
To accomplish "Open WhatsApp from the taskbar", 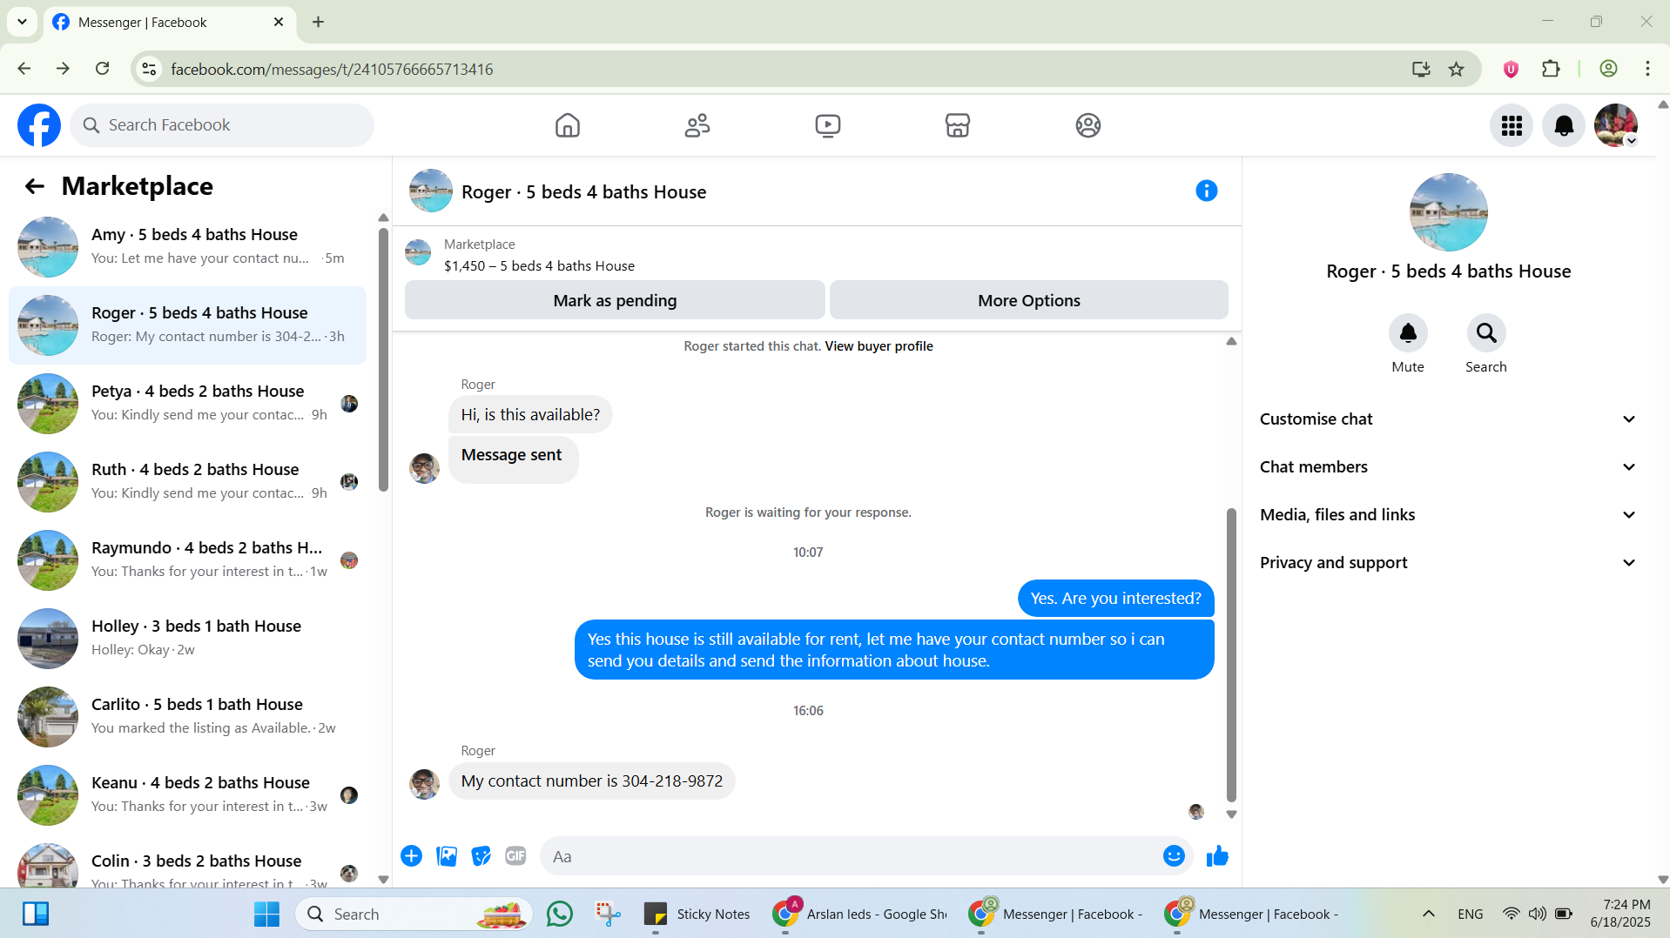I will coord(560,914).
